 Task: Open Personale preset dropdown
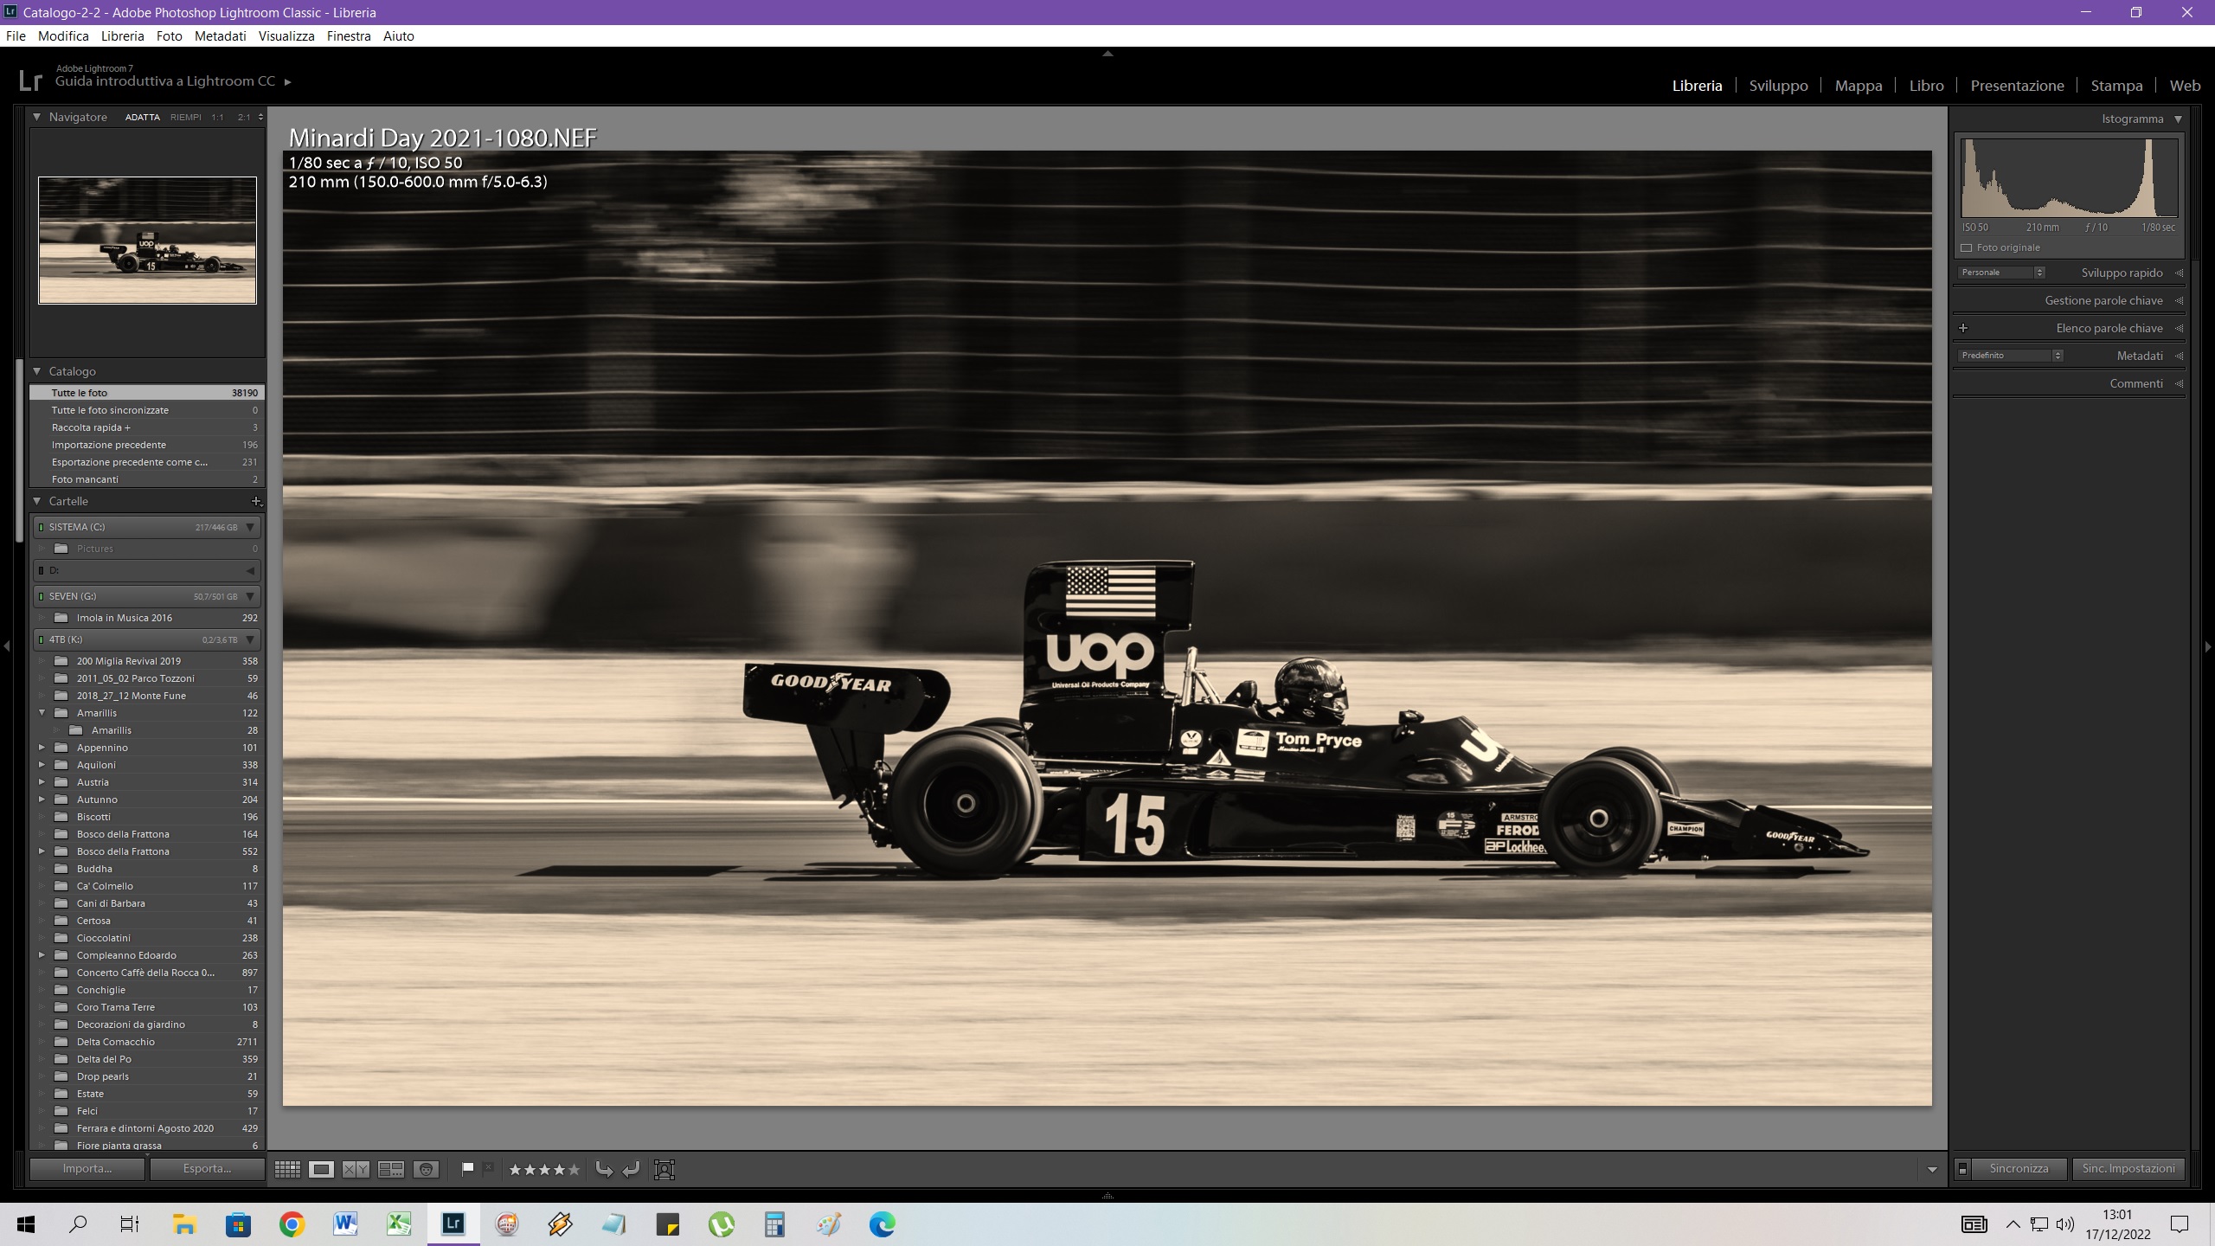[x=2001, y=273]
